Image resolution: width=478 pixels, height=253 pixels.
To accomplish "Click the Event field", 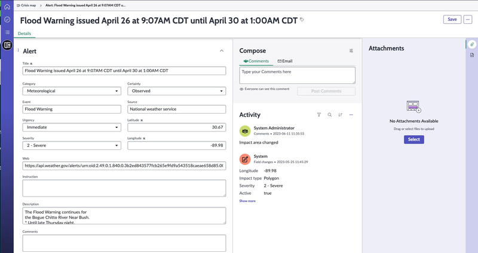I will point(72,109).
